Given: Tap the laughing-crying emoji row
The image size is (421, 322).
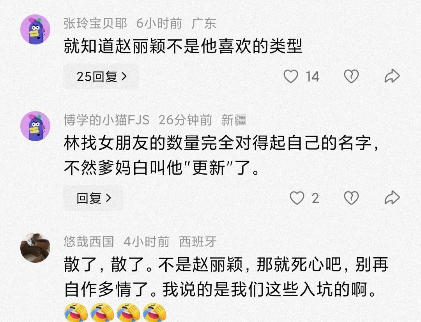Looking at the screenshot, I should 115,312.
